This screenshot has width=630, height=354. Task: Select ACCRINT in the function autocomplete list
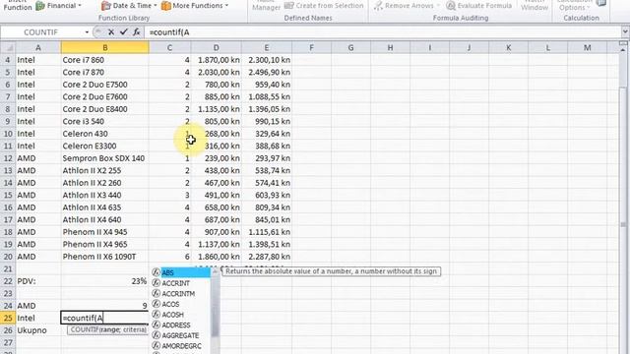point(181,283)
